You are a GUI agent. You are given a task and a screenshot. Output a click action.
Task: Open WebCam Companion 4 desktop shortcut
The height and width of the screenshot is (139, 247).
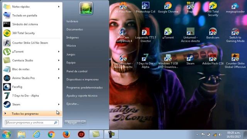123,35
